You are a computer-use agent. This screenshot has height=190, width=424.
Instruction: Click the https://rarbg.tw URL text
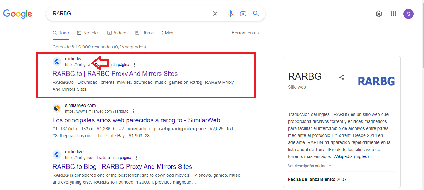tap(78, 65)
